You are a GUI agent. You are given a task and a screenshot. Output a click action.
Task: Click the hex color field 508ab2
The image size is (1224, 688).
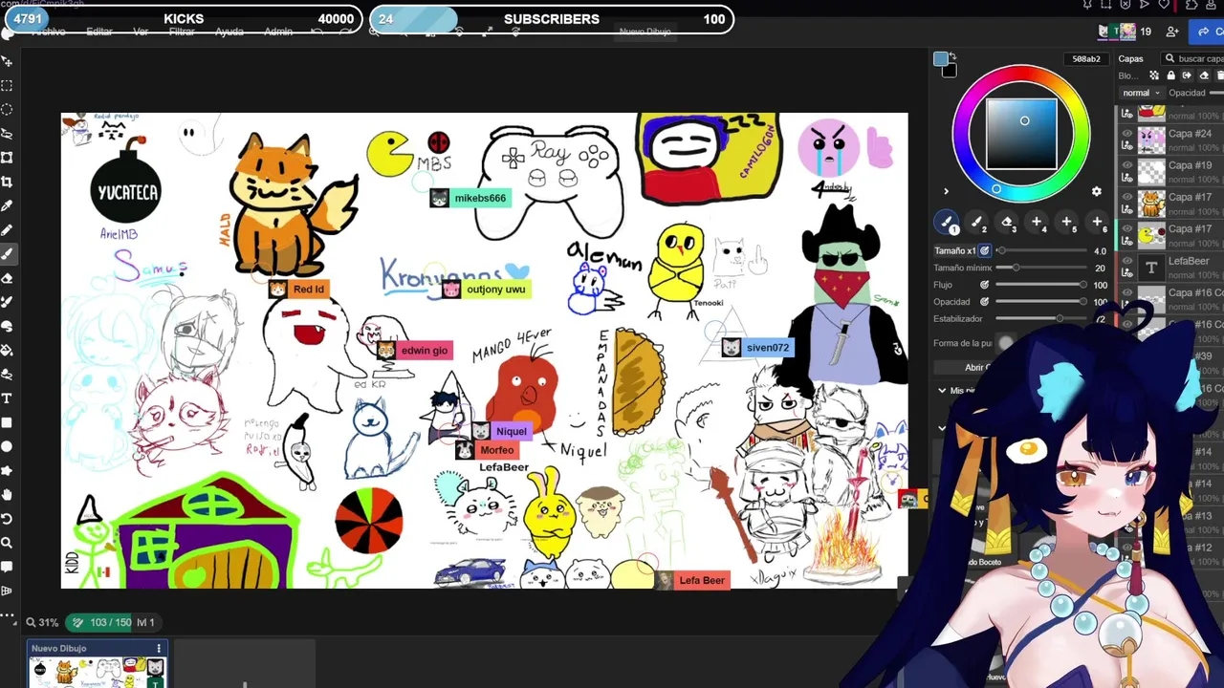click(1085, 59)
